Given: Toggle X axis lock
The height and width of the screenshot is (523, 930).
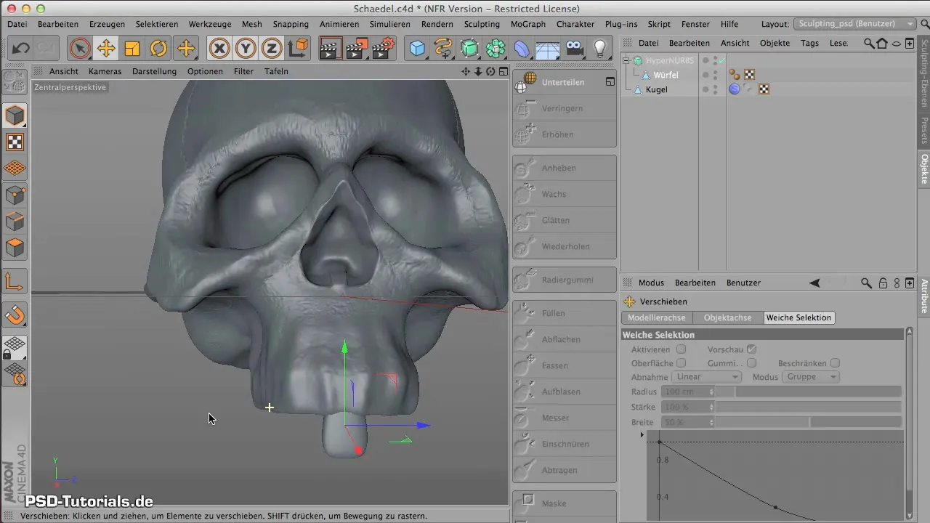Looking at the screenshot, I should click(x=219, y=49).
